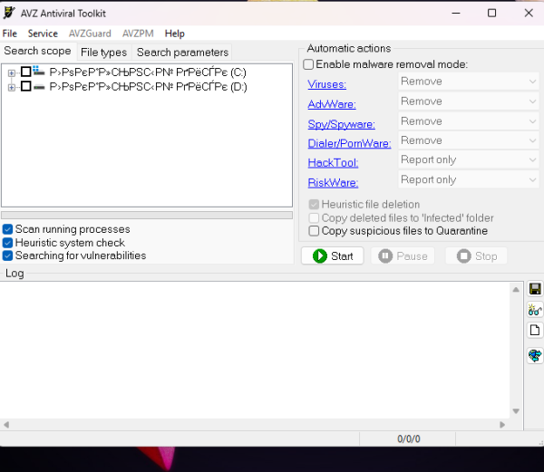Open the HackTool link

click(333, 162)
